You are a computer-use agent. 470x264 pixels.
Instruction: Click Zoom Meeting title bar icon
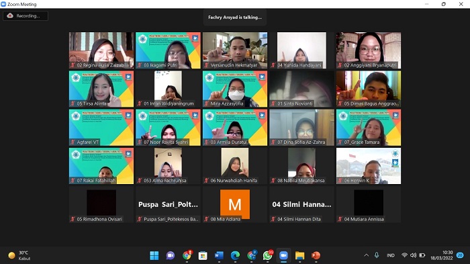pyautogui.click(x=3, y=4)
